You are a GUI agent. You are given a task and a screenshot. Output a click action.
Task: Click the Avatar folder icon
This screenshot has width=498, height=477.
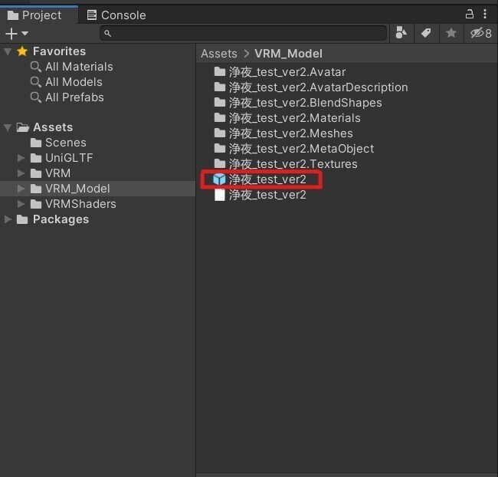(x=219, y=72)
